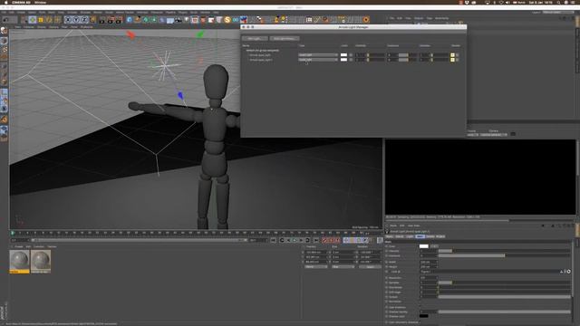Toggle yellow enable checkbox for second light
This screenshot has width=580, height=326.
(x=452, y=60)
